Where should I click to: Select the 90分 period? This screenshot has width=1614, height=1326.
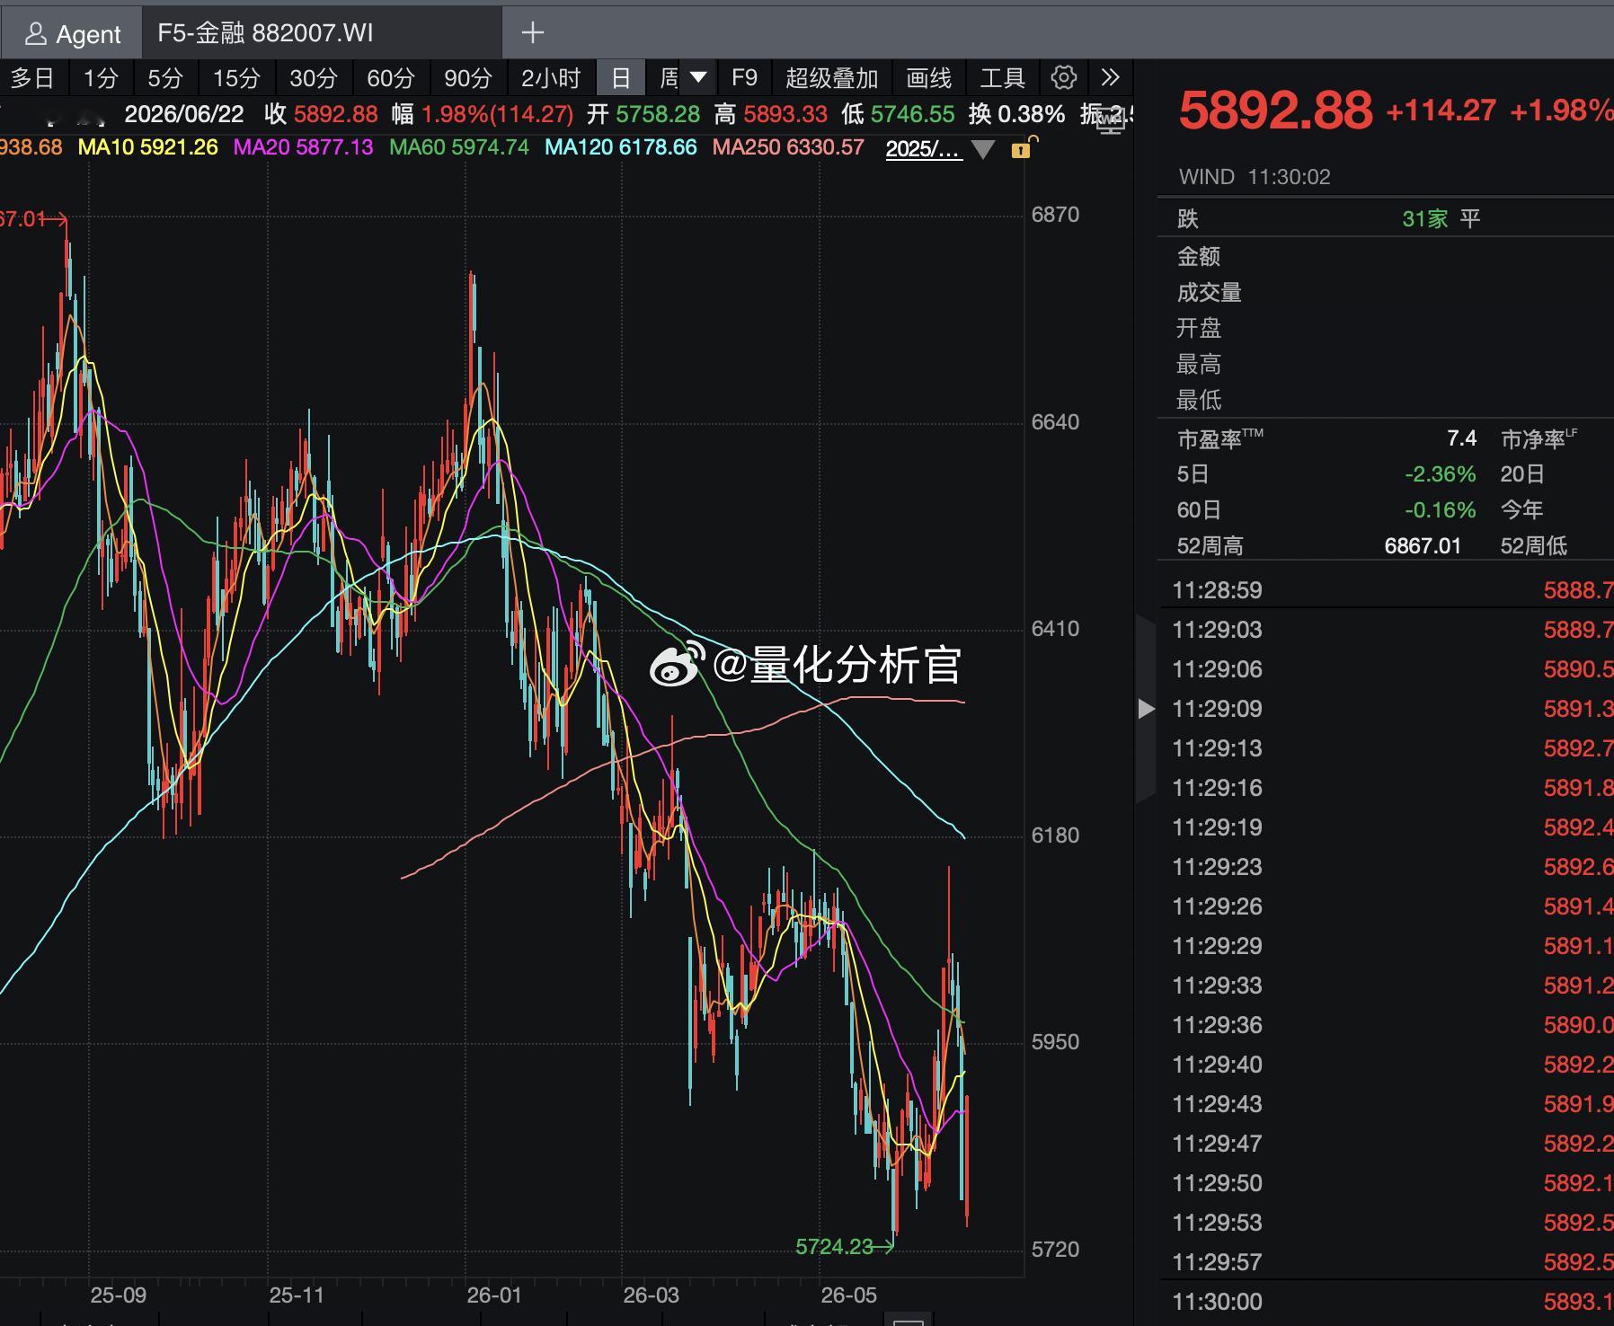pos(468,78)
